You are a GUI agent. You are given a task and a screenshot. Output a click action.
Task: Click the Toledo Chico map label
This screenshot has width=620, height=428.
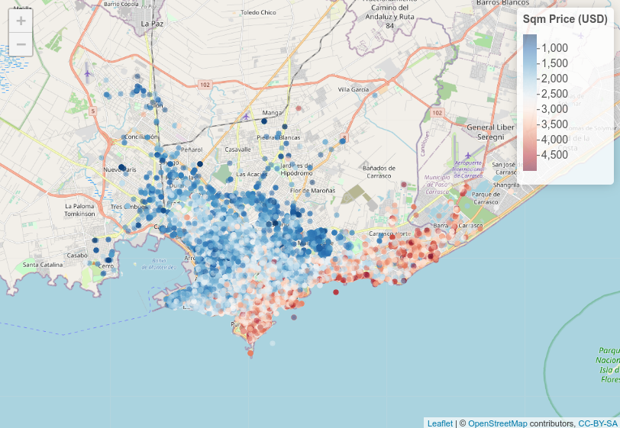[x=258, y=12]
